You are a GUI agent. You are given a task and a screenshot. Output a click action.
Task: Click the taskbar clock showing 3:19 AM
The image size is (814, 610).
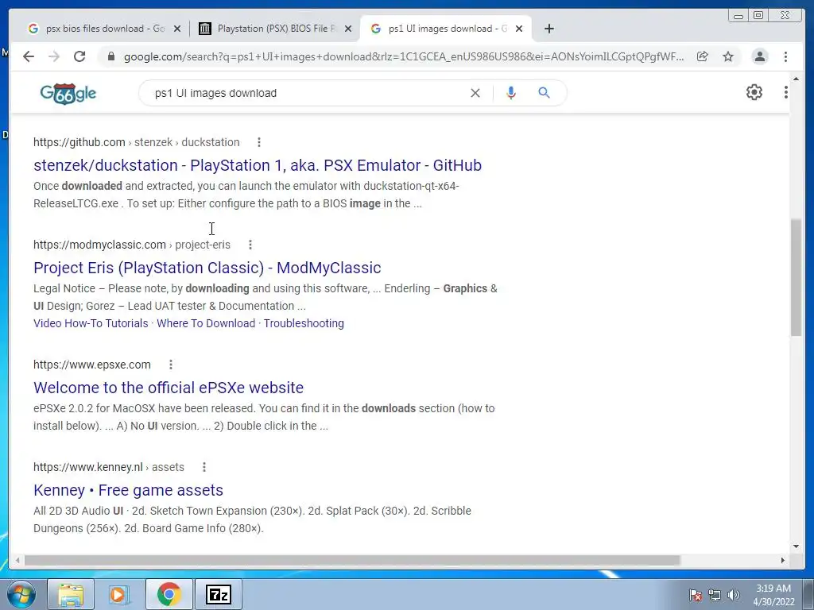pyautogui.click(x=773, y=595)
